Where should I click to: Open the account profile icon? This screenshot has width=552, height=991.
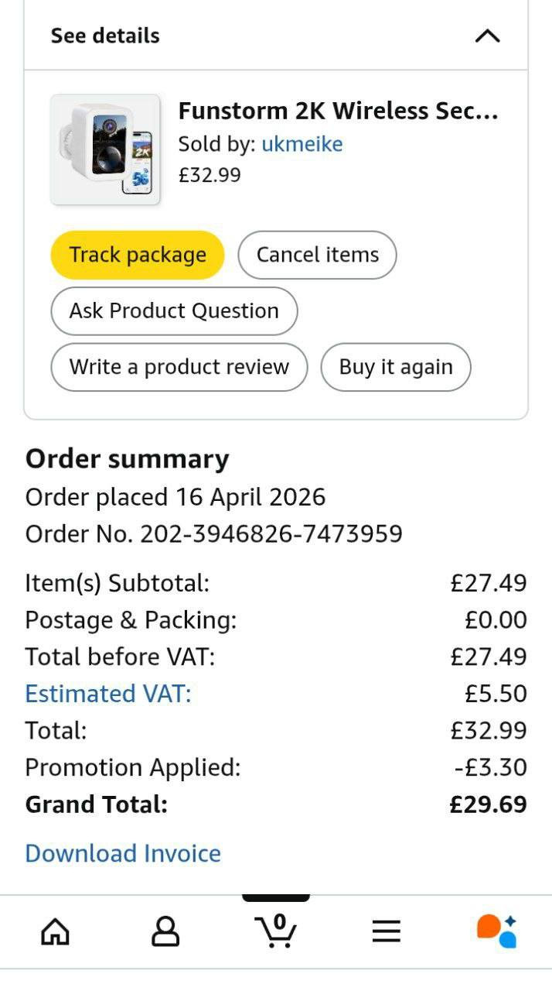(165, 931)
